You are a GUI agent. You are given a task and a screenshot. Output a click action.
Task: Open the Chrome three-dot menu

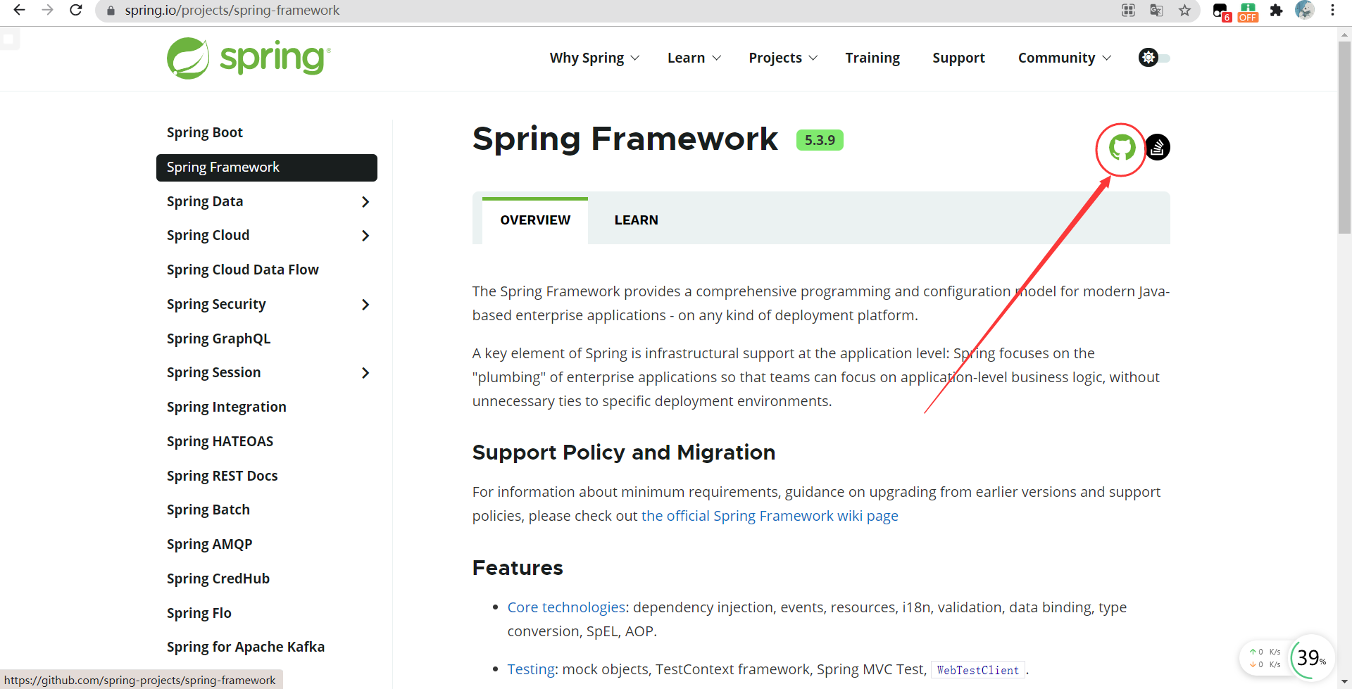pyautogui.click(x=1332, y=10)
